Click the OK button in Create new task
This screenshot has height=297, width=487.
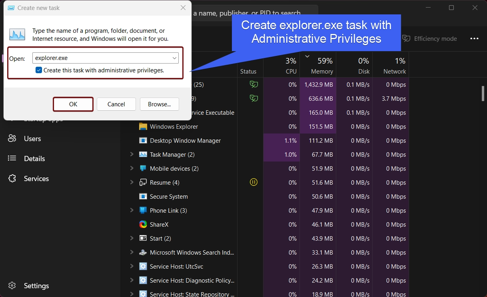point(73,104)
